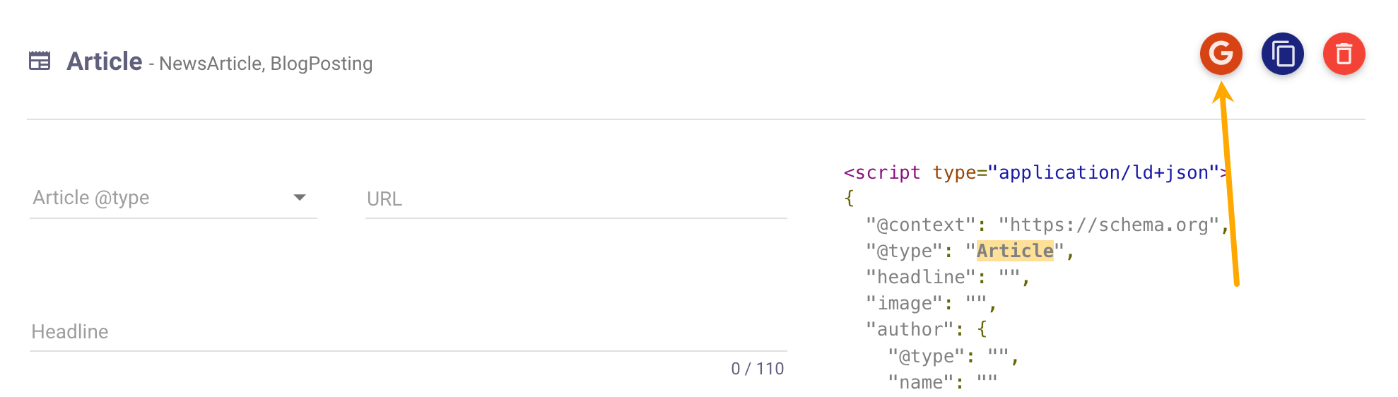Click the opening curly brace under the script tag

849,199
